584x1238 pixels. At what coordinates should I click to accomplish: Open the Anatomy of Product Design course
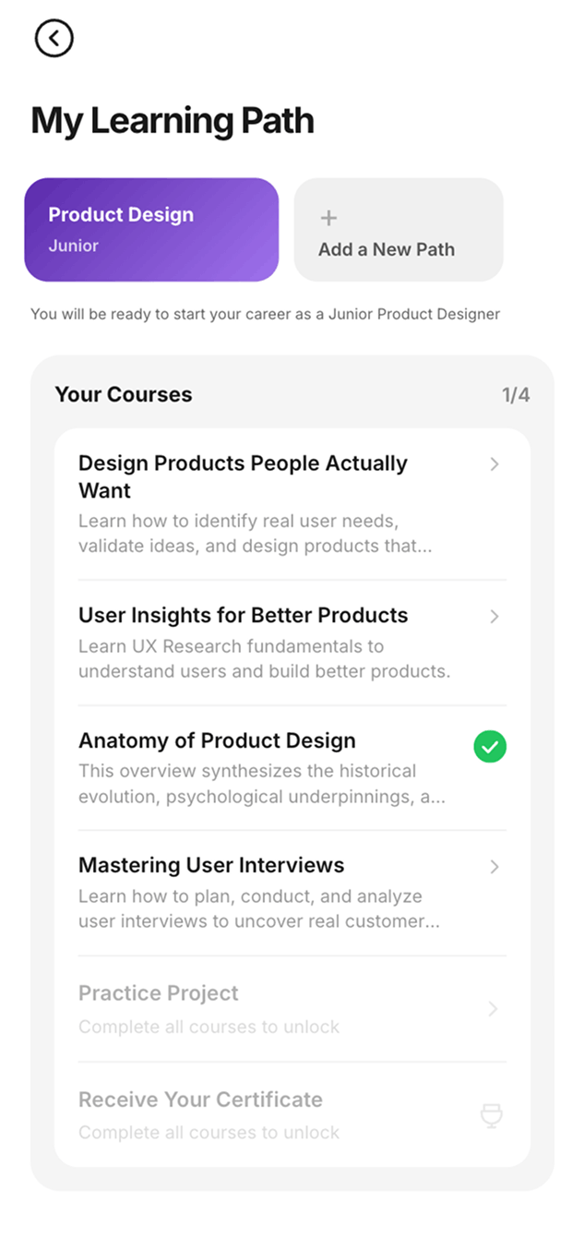coord(292,768)
